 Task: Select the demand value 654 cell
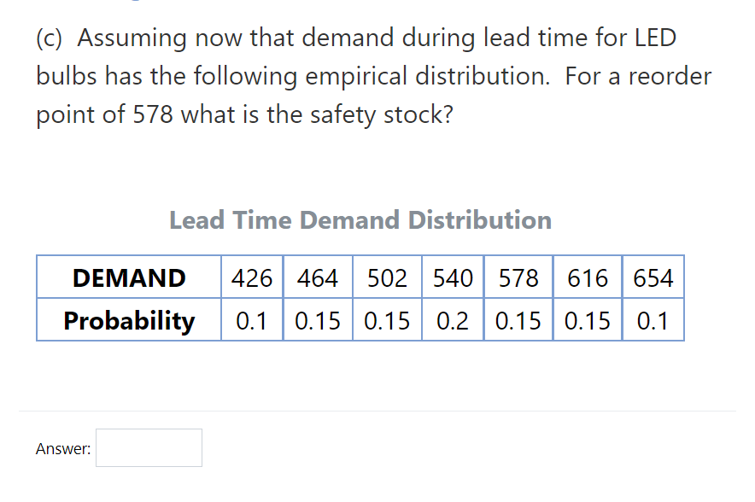coord(653,277)
